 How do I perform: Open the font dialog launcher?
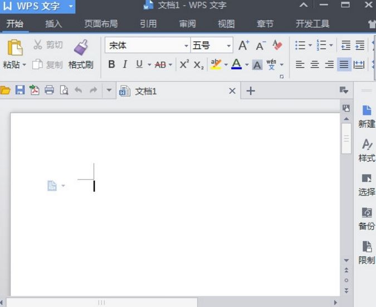pos(282,77)
